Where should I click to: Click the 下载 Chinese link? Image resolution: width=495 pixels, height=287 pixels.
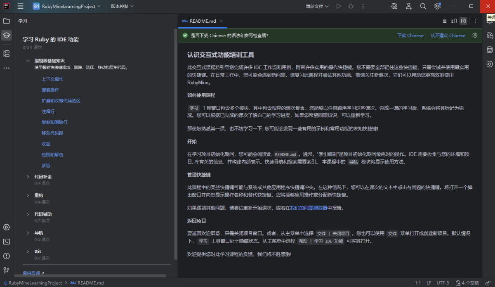pos(410,36)
